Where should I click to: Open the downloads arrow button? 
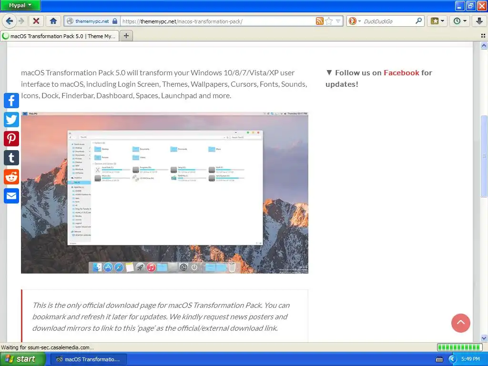(479, 21)
